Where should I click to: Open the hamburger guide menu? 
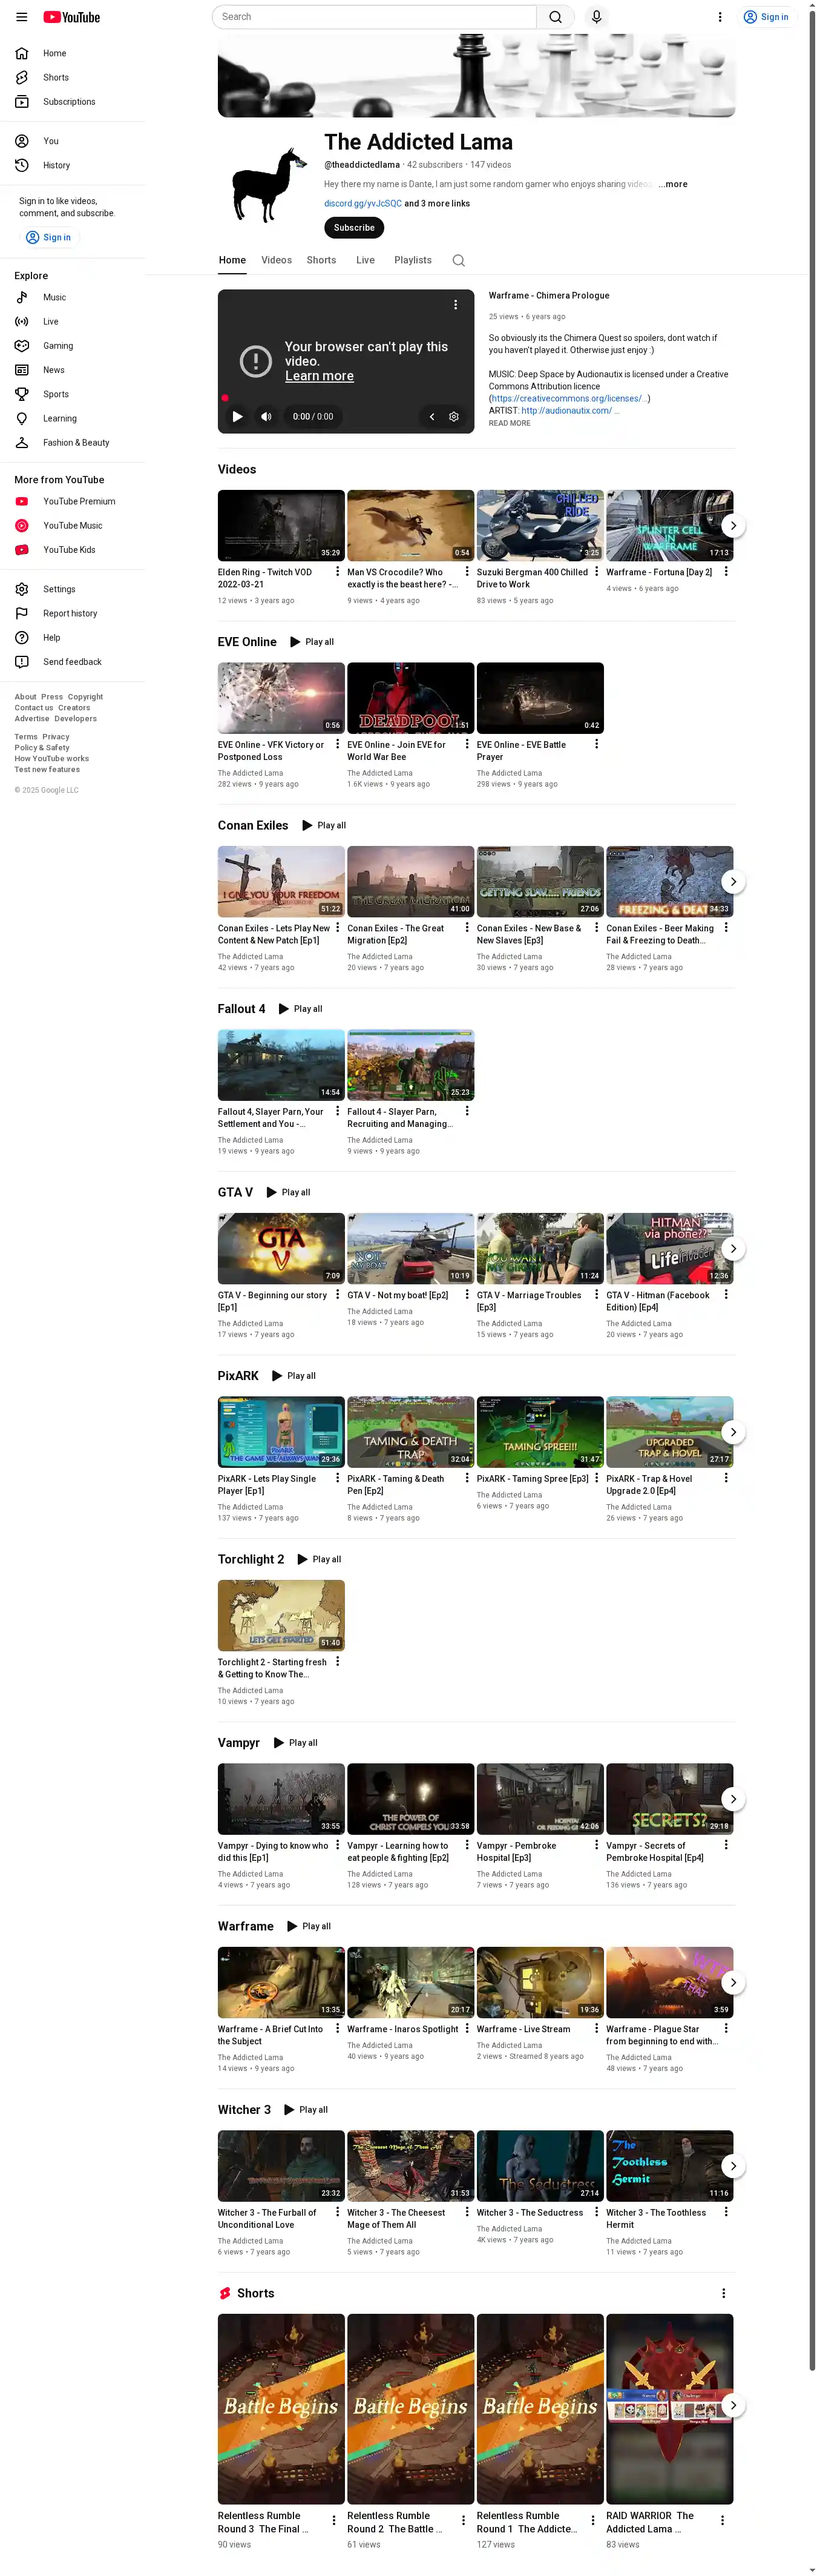[x=21, y=17]
